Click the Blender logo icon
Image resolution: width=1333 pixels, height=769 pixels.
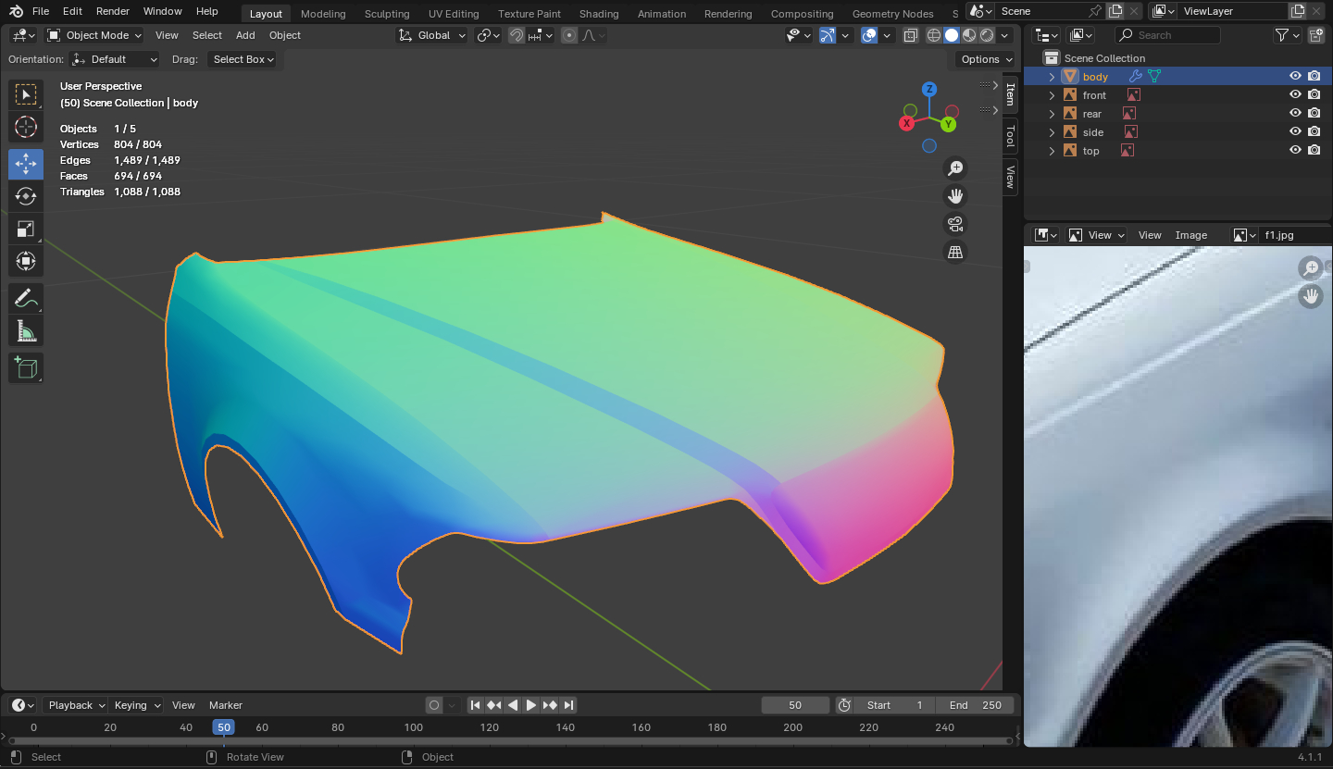tap(17, 11)
